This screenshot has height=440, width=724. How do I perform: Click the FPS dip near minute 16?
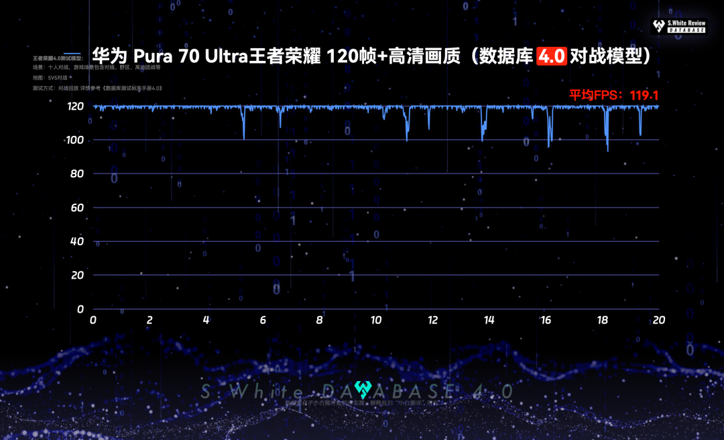(x=550, y=127)
